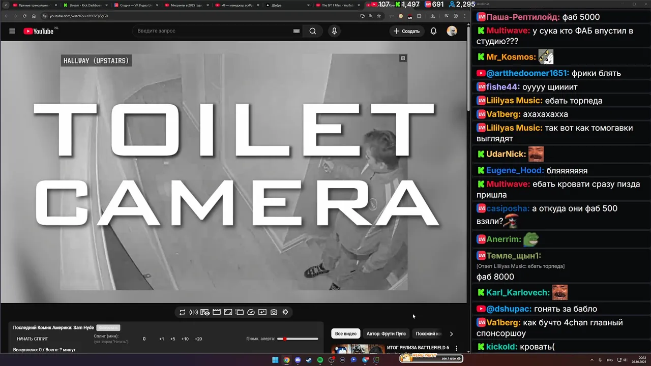Image resolution: width=651 pixels, height=366 pixels.
Task: Click the YouTube search magnifier button
Action: (x=313, y=31)
